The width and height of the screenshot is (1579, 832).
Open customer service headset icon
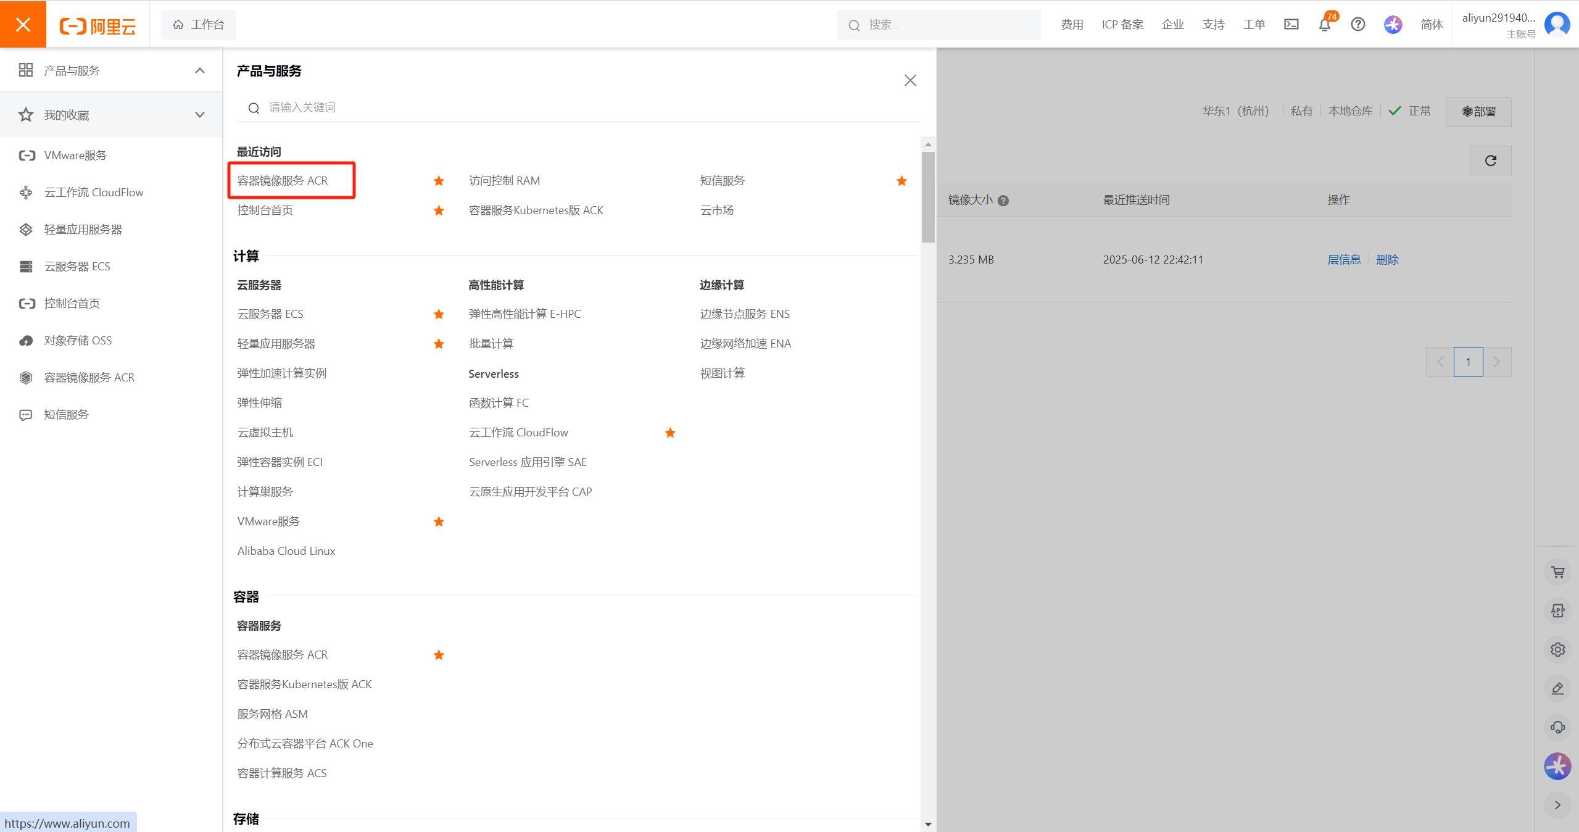click(1557, 727)
